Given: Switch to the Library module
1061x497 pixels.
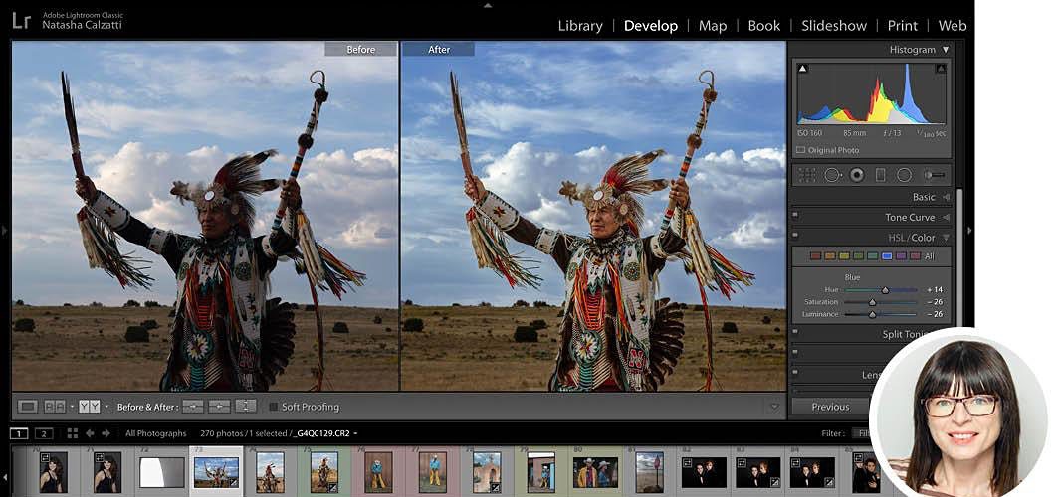Looking at the screenshot, I should 580,26.
